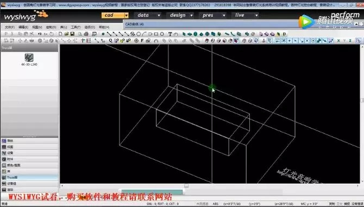Toggle the Z axis constraint

[x=350, y=41]
